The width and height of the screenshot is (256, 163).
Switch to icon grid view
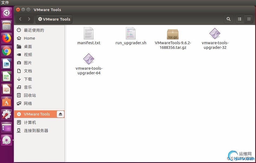coord(249,19)
